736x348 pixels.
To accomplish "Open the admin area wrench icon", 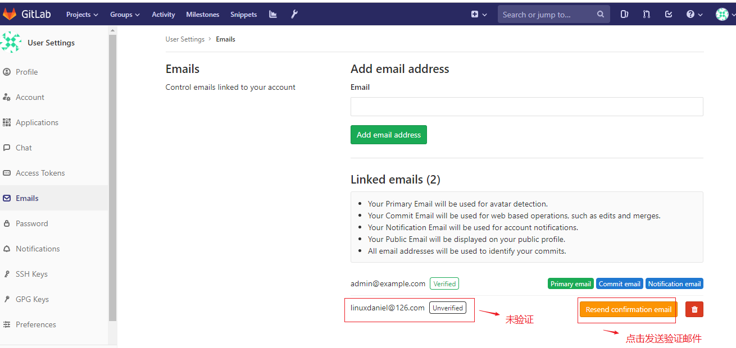I will 294,15.
